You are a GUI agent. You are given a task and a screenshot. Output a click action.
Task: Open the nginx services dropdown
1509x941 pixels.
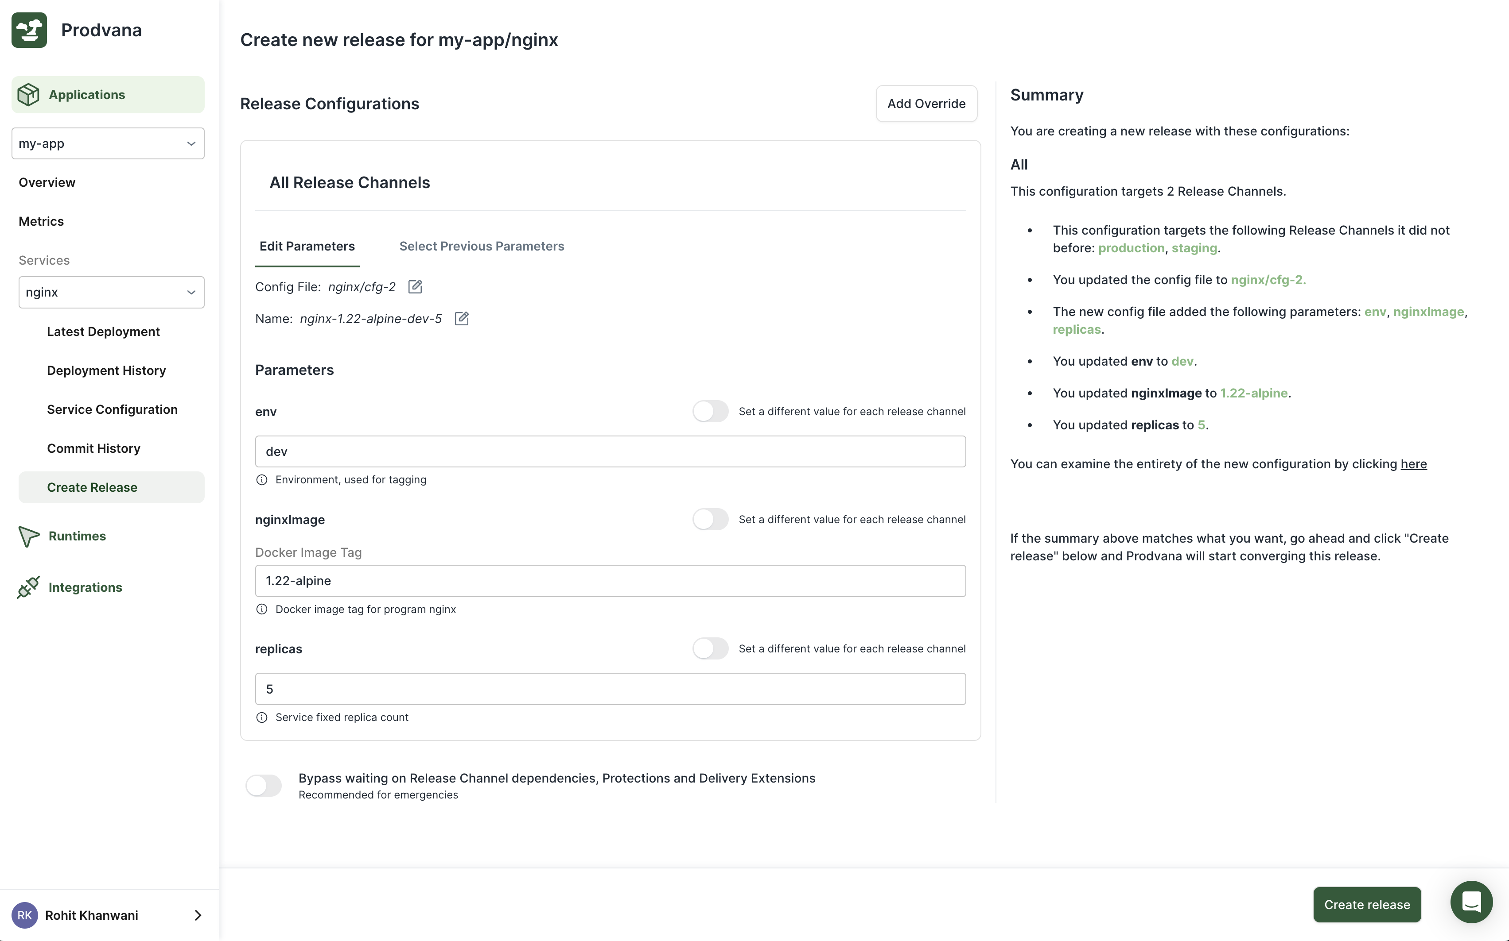[x=112, y=293]
